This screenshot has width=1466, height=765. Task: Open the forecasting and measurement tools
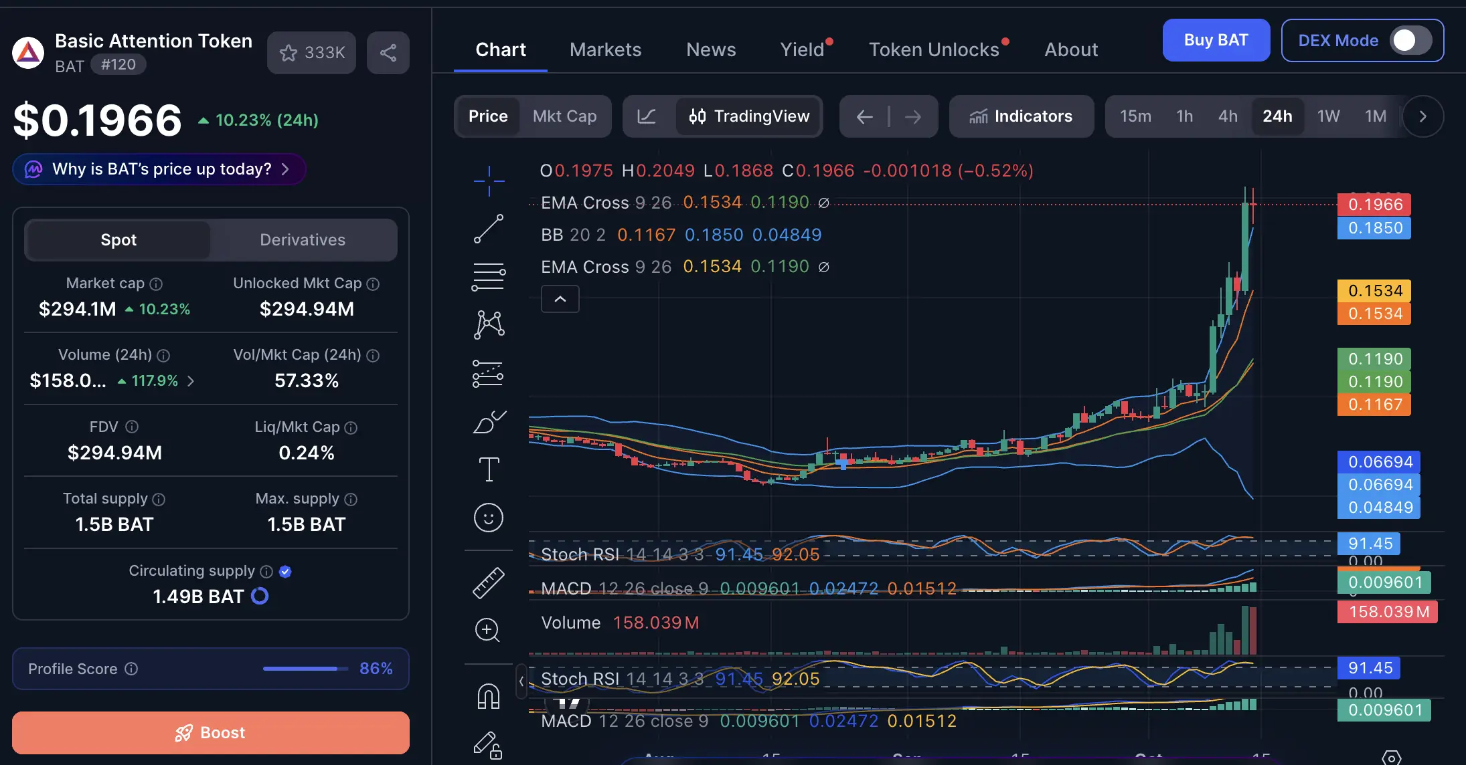pyautogui.click(x=489, y=373)
